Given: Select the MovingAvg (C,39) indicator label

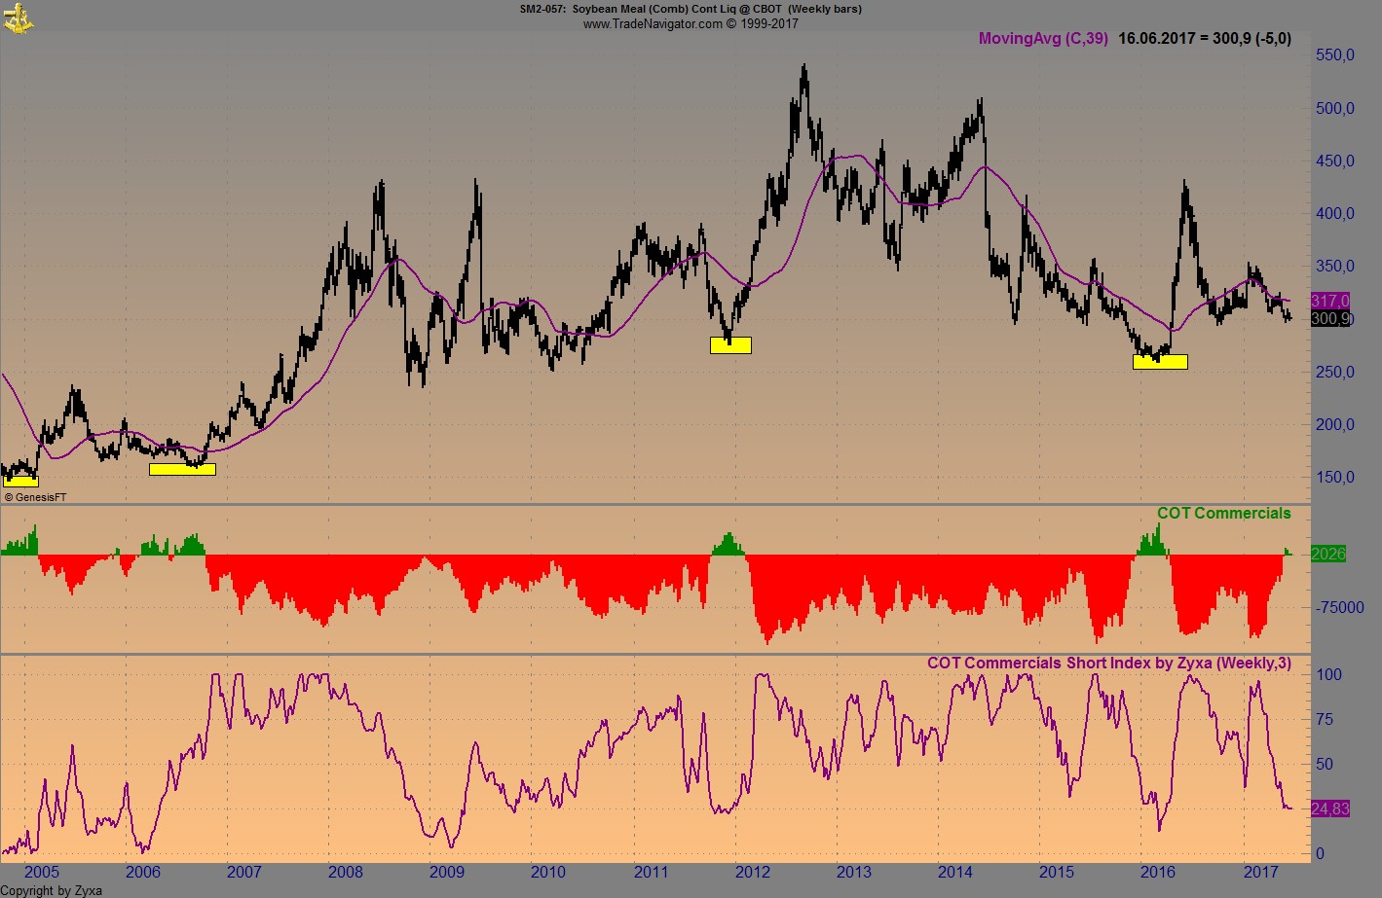Looking at the screenshot, I should pos(1041,38).
